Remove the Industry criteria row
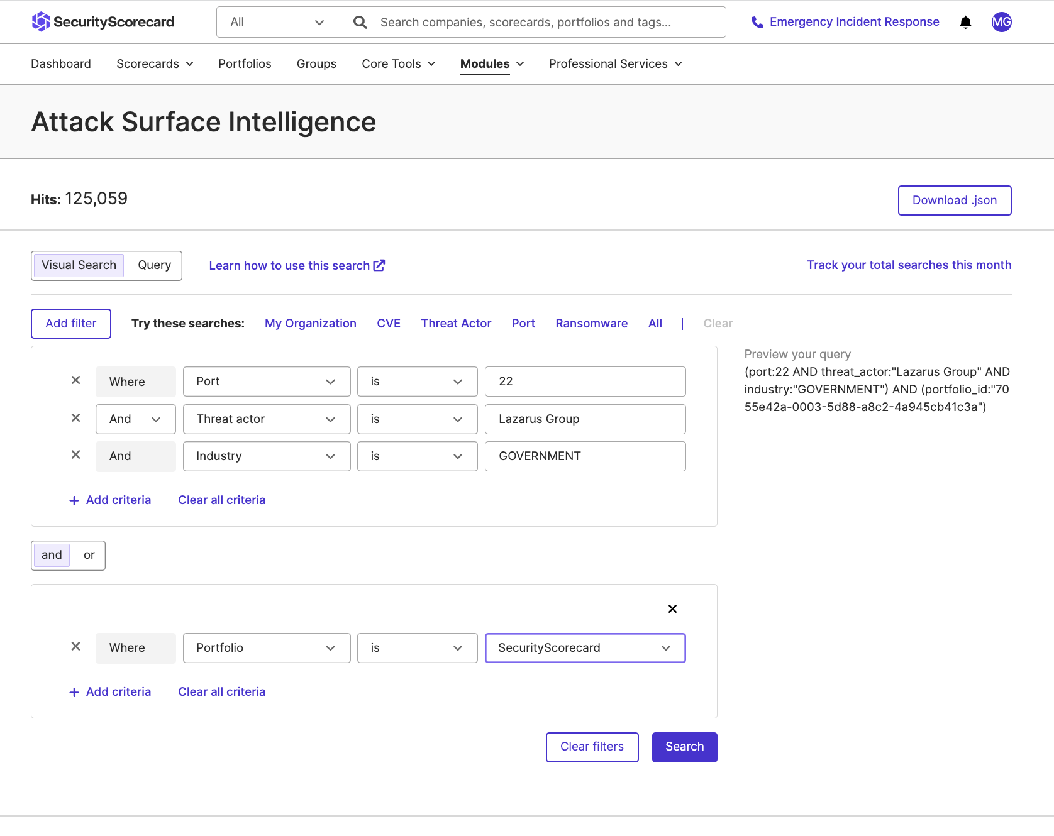The width and height of the screenshot is (1054, 836). (x=75, y=454)
